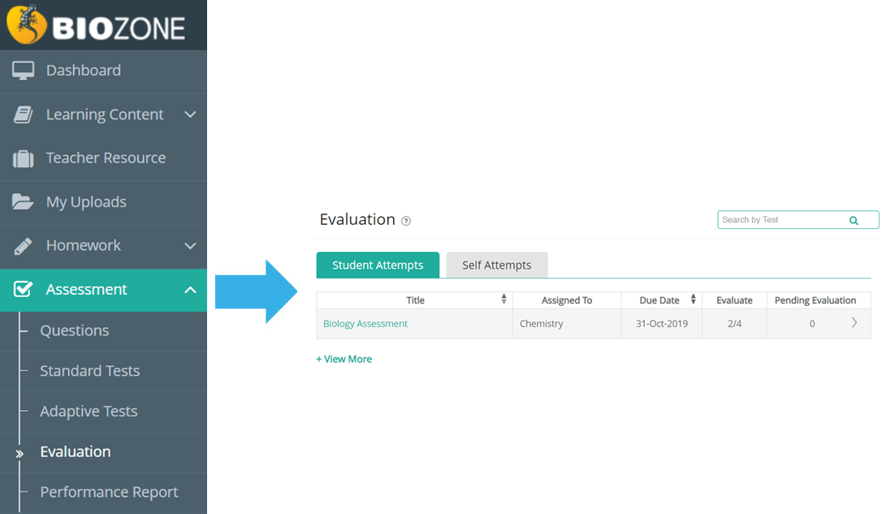This screenshot has width=882, height=514.
Task: Click the Assessment checkmark icon
Action: point(23,289)
